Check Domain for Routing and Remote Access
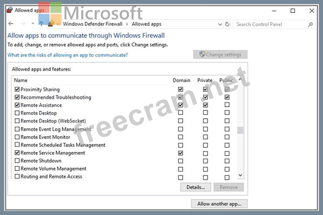Image resolution: width=323 pixels, height=215 pixels. [x=180, y=177]
